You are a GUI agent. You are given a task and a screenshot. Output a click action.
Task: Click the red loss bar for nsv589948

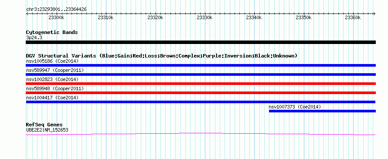click(x=201, y=93)
